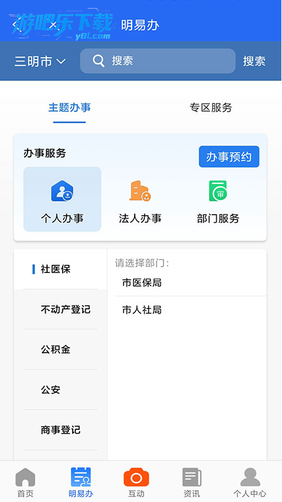Choose the 市医保局 department
The height and width of the screenshot is (502, 282).
191,283
